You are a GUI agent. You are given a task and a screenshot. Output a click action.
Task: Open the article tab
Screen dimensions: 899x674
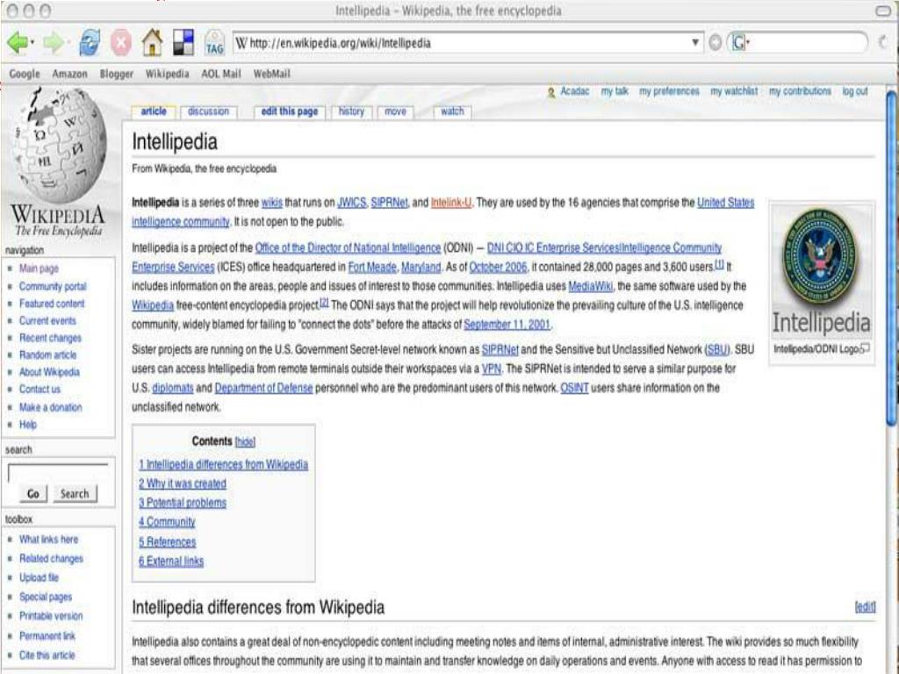(154, 111)
